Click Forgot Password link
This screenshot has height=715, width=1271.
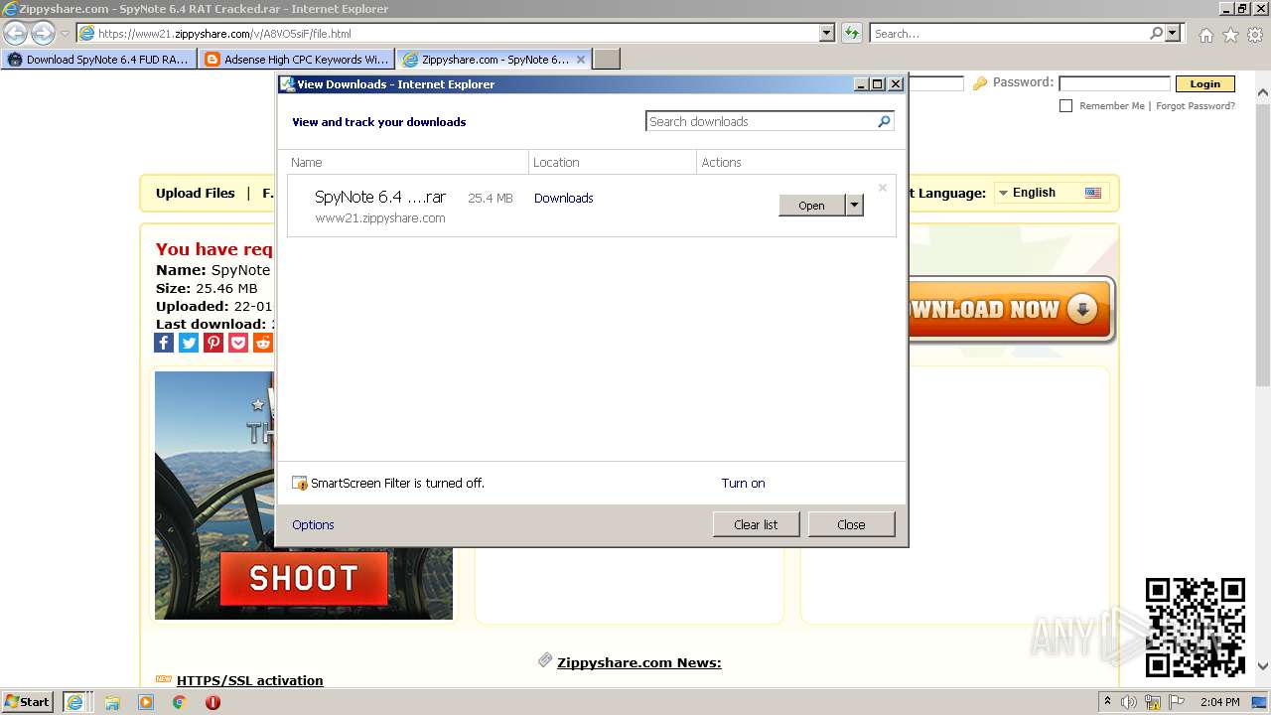click(x=1196, y=105)
